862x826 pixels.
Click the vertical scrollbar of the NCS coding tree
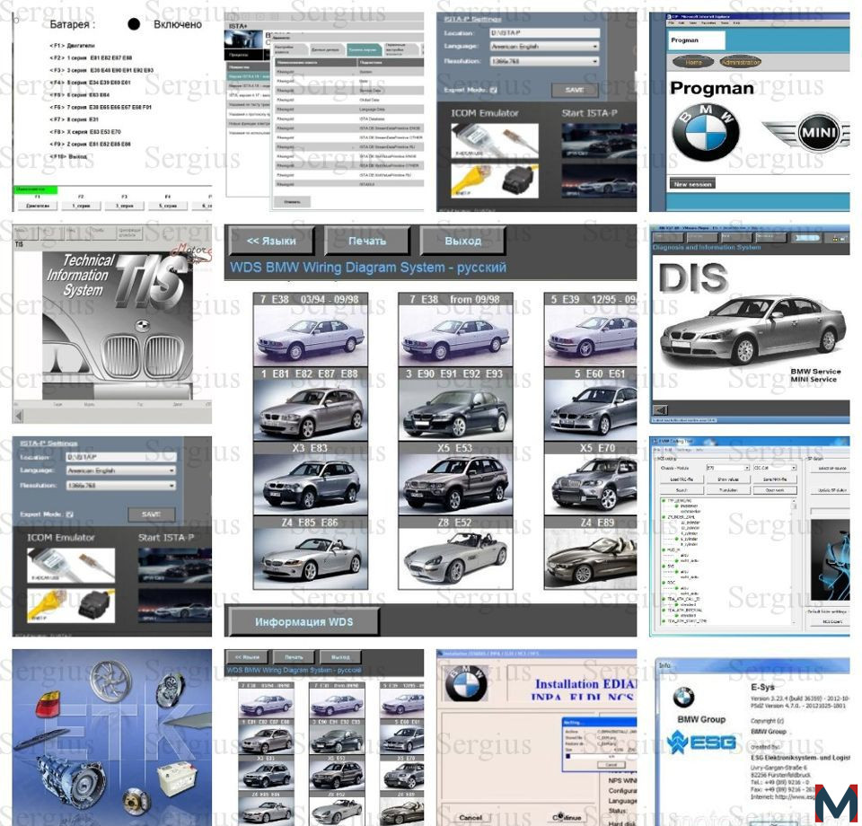[794, 560]
